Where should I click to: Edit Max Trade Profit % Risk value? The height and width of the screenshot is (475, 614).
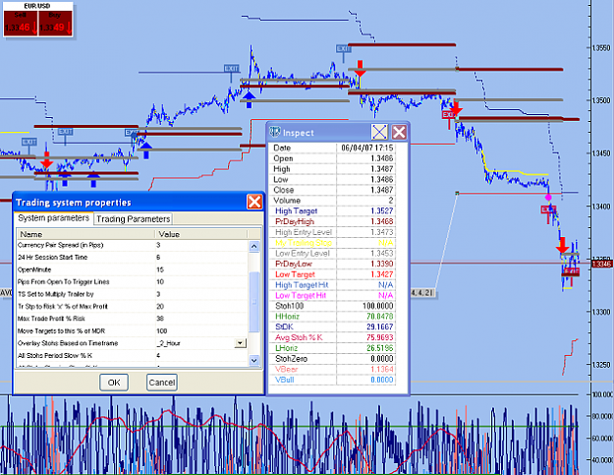[x=201, y=319]
